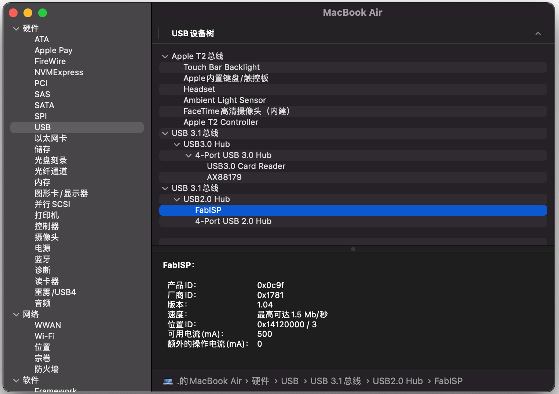
Task: Select Wi-Fi under the network section
Action: tap(44, 336)
